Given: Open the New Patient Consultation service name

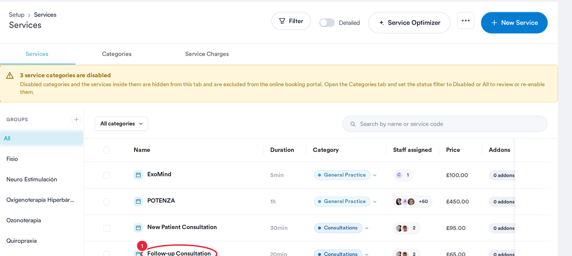Looking at the screenshot, I should [182, 227].
